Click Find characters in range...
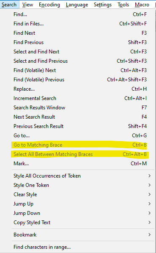The width and height of the screenshot is (156, 253). 83,247
